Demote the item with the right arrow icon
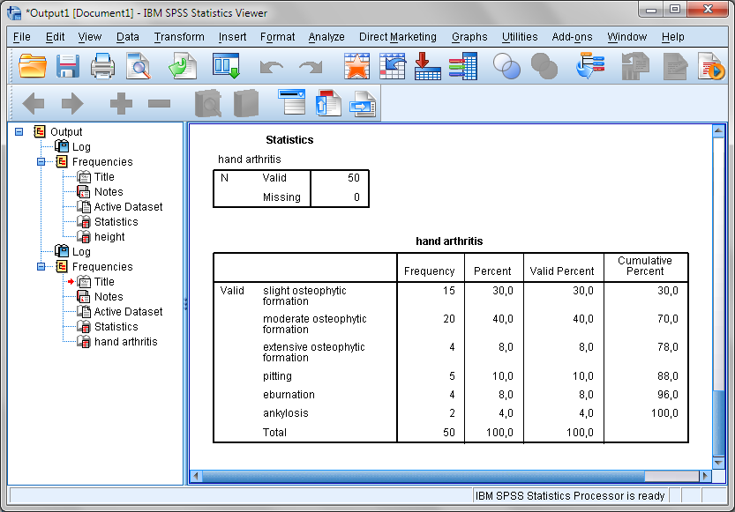This screenshot has width=735, height=512. click(72, 103)
